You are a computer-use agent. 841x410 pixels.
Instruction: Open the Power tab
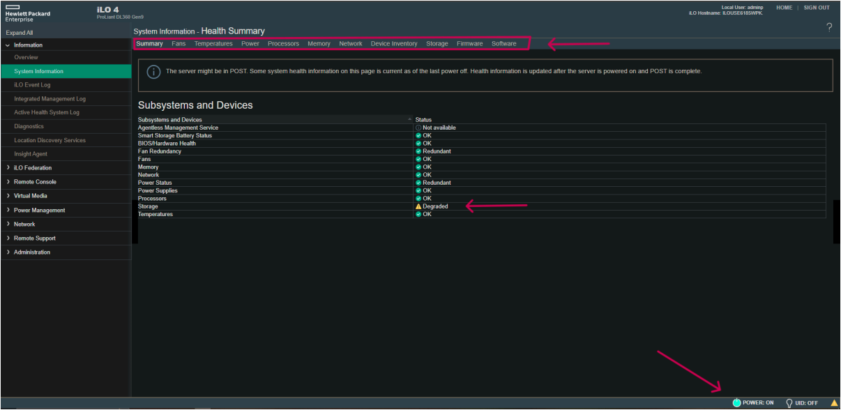250,44
